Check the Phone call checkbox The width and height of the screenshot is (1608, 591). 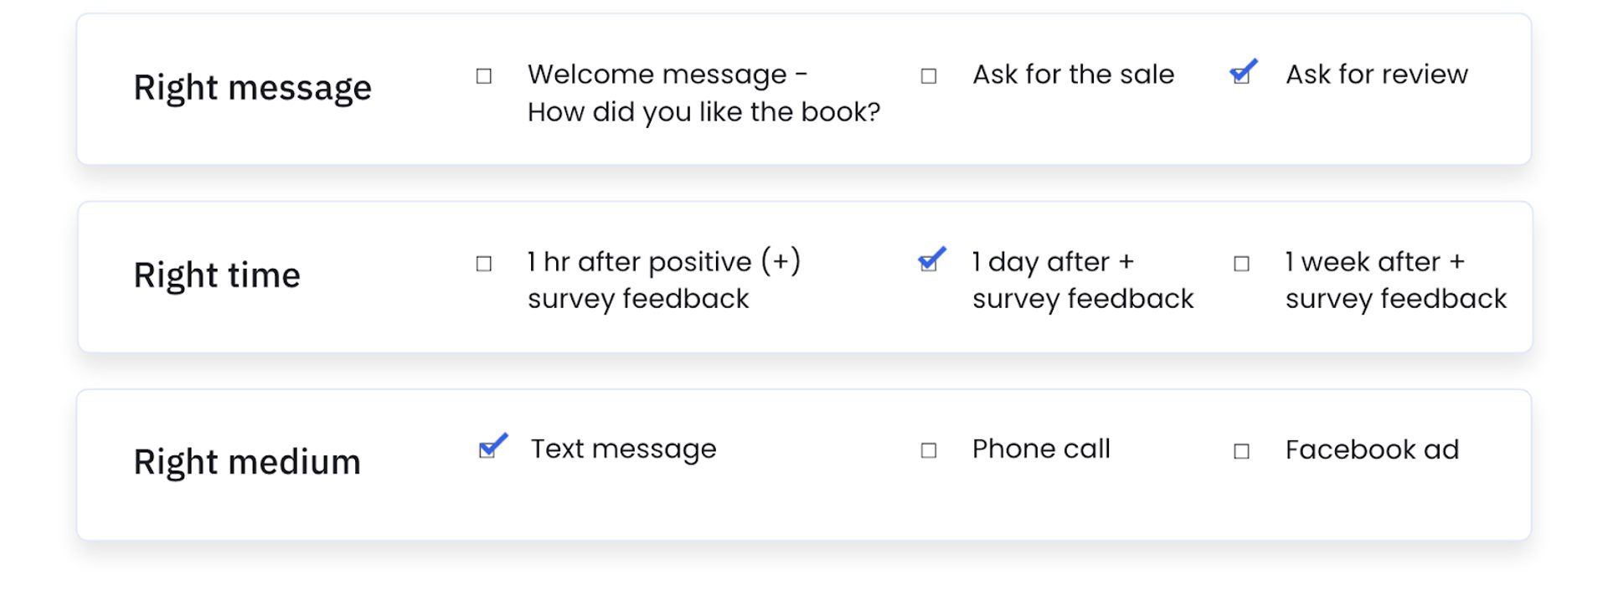coord(929,450)
